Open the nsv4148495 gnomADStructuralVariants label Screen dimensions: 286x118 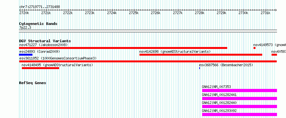57,65
